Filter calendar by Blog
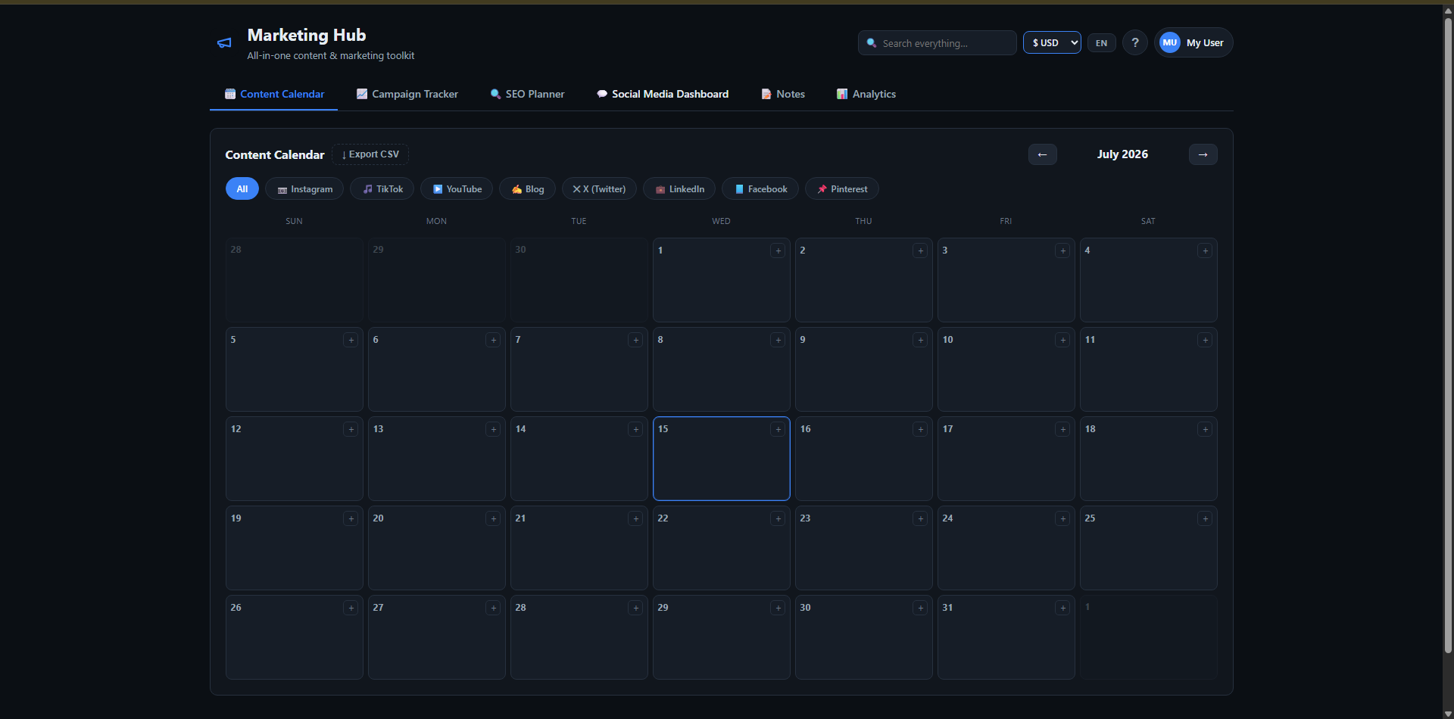The width and height of the screenshot is (1454, 719). (x=527, y=189)
